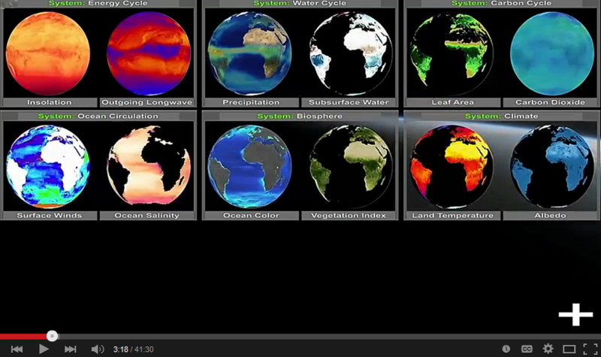Viewport: 601px width, 357px height.
Task: Mute the video volume
Action: click(x=98, y=349)
